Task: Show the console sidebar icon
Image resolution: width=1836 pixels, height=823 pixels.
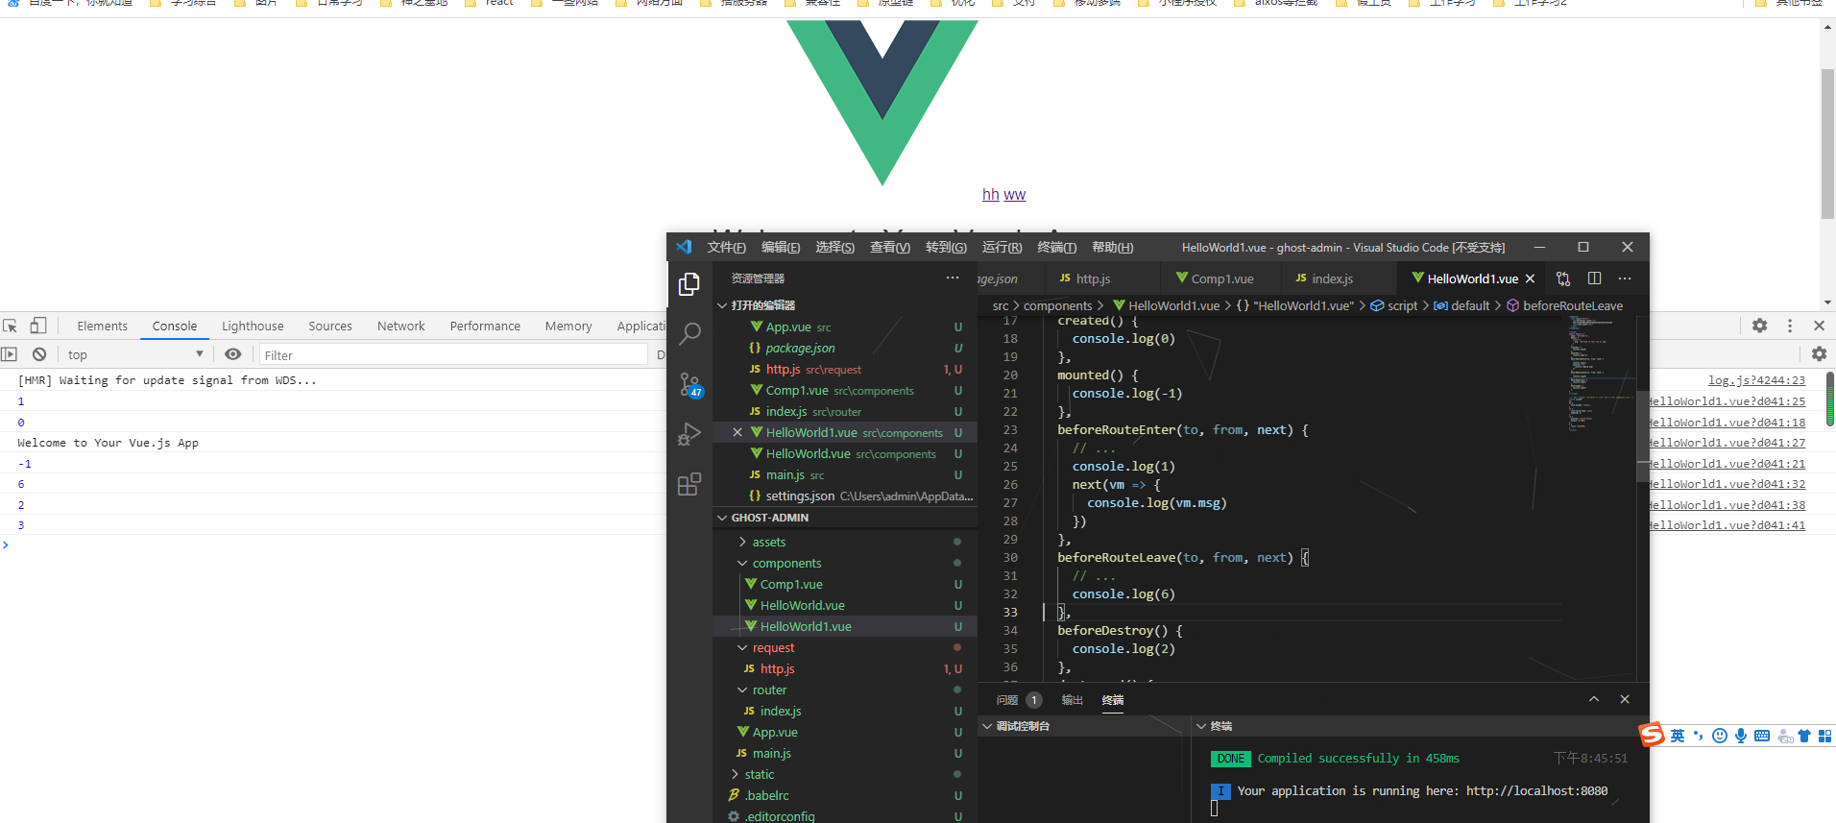Action: [9, 354]
